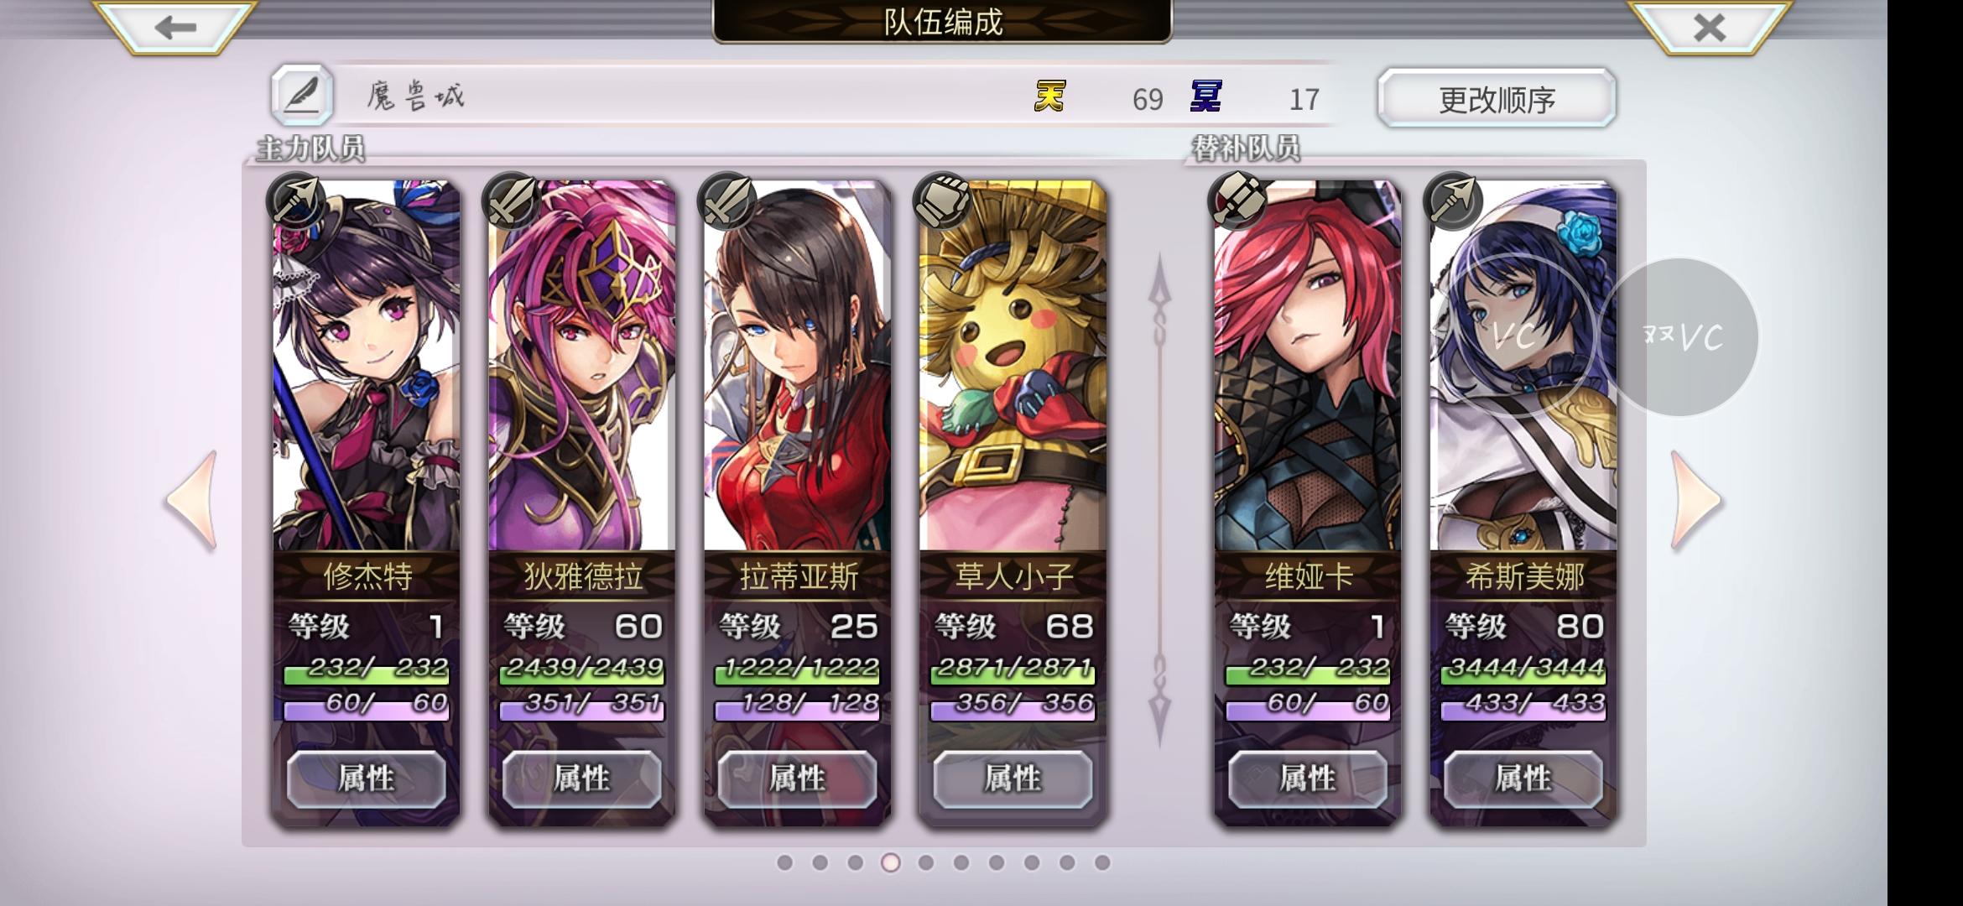This screenshot has height=906, width=1963.
Task: Click the sword class icon on 狄雅德拉
Action: pos(510,201)
